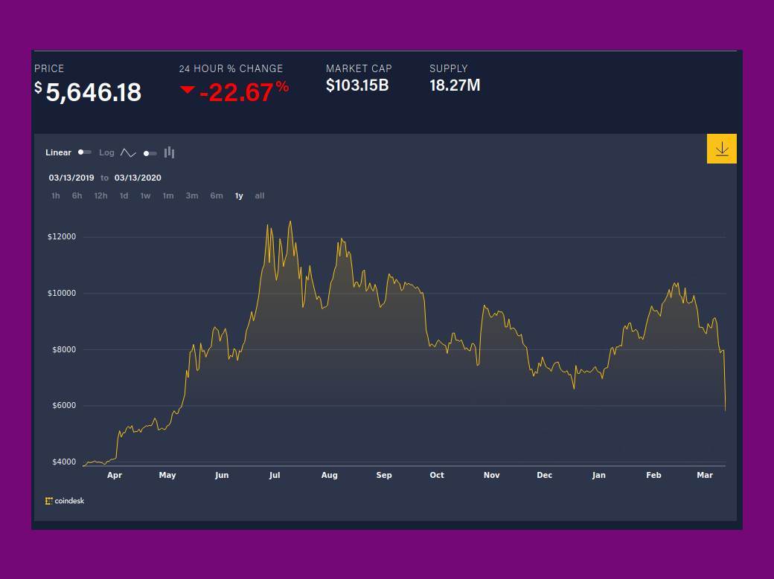Click the Log scale label

tap(106, 152)
